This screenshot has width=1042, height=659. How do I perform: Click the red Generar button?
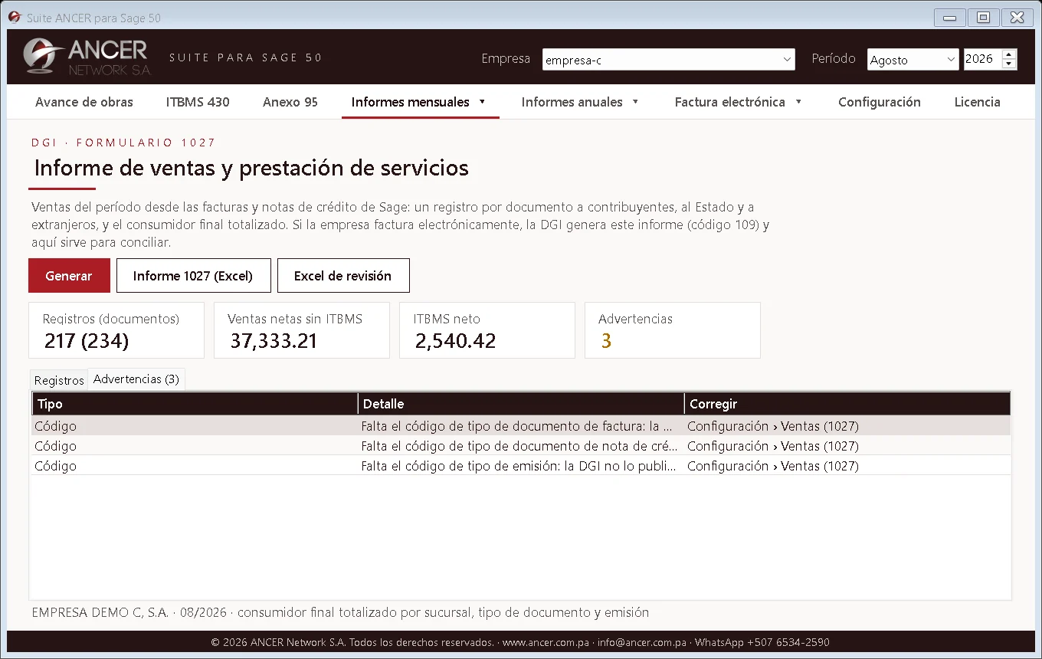point(69,276)
